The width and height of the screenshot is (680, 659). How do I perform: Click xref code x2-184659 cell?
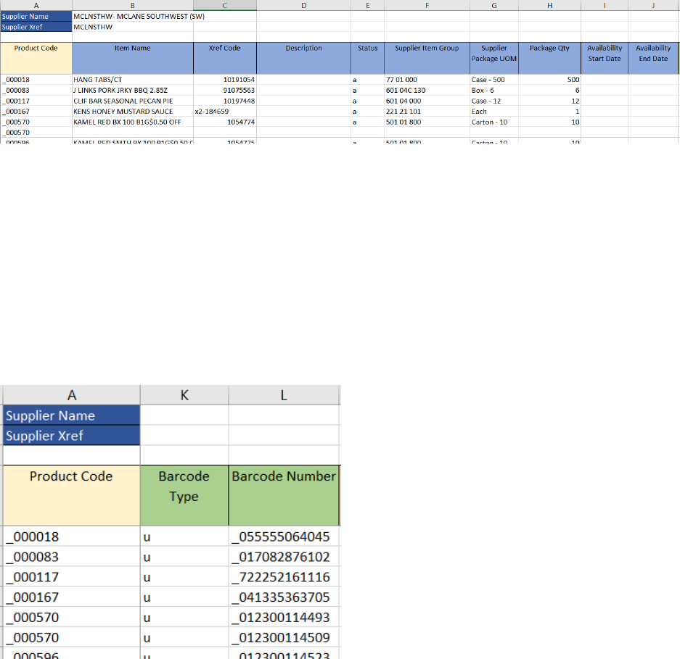(x=225, y=112)
